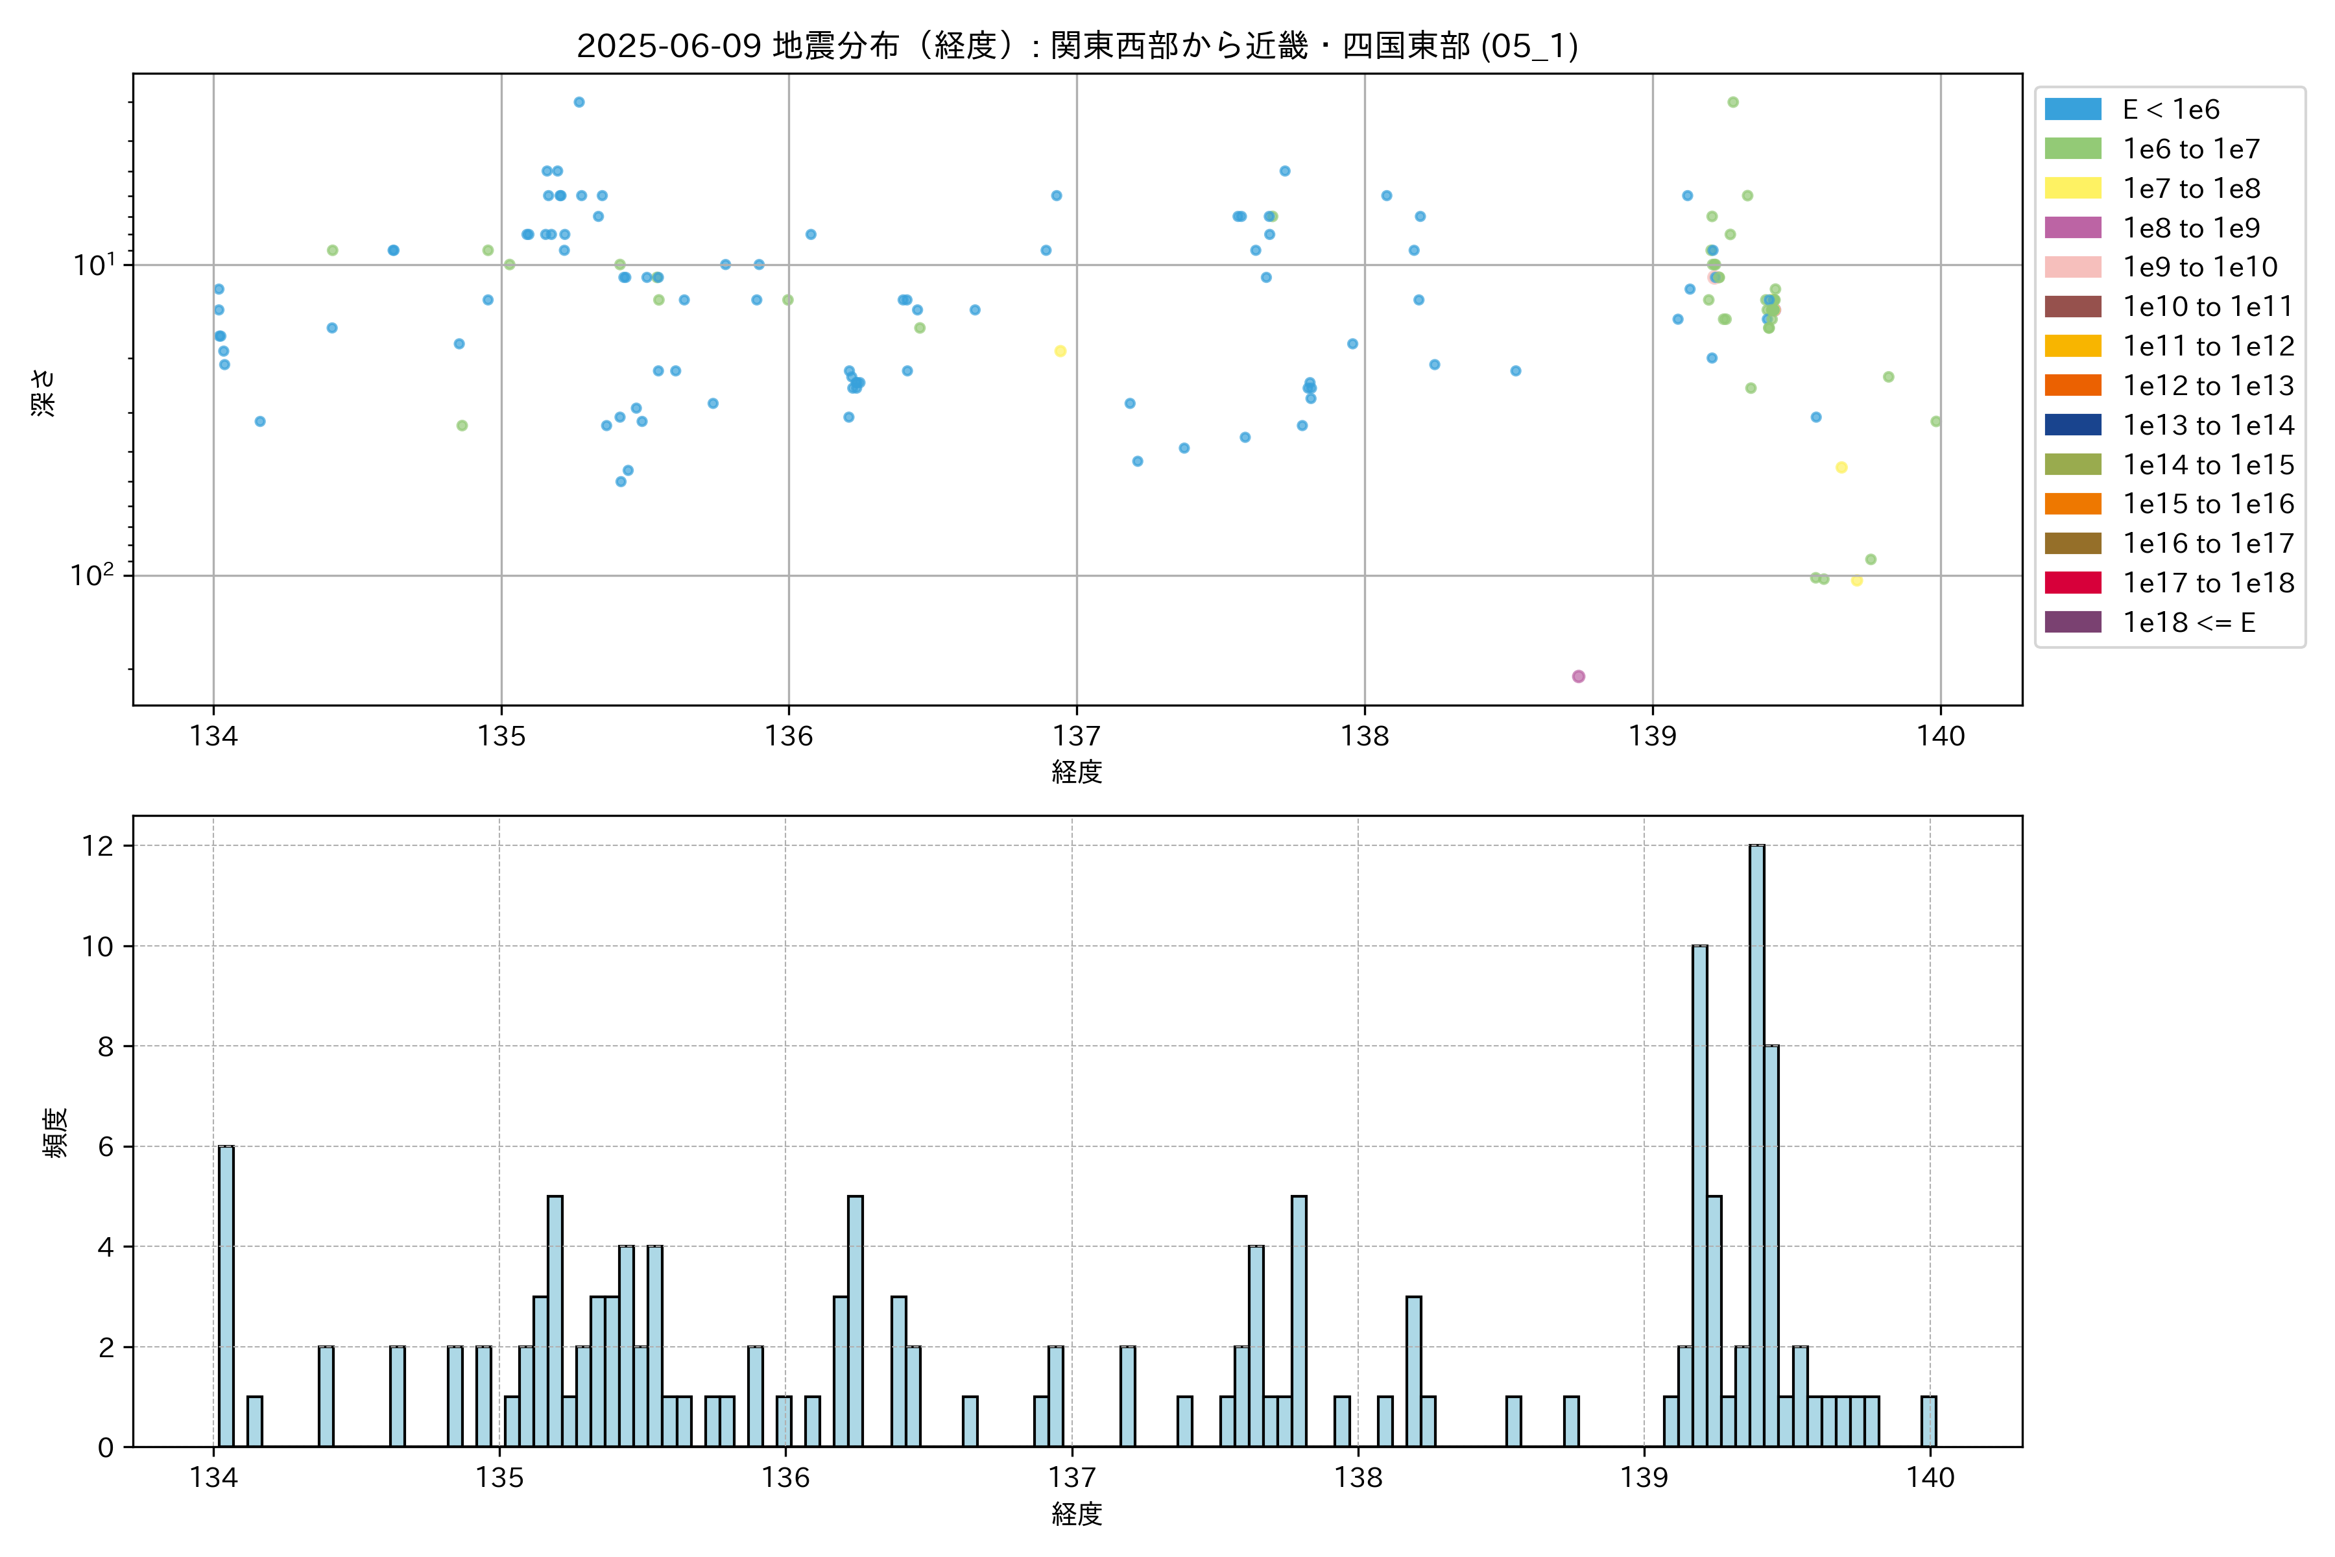Click the tallest histogram bar reaching 12
The height and width of the screenshot is (1557, 2335).
point(1757,1142)
